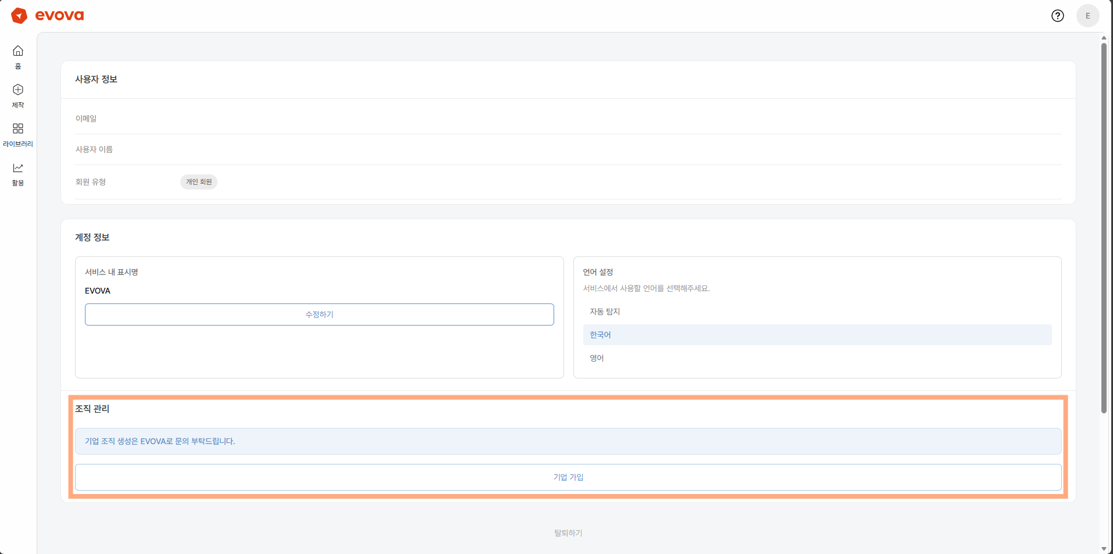Viewport: 1113px width, 554px height.
Task: Click the scrollbar down arrow
Action: click(1104, 548)
